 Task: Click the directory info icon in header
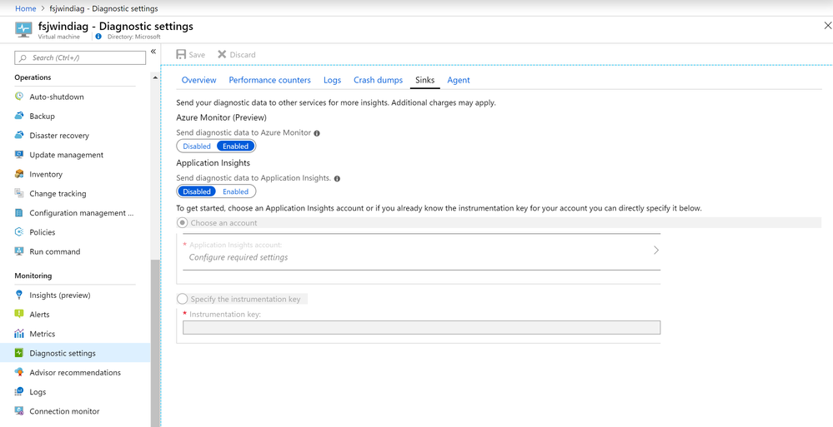tap(98, 37)
